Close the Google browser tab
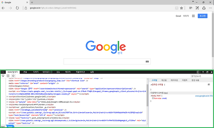The width and height of the screenshot is (214, 128). click(x=27, y=2)
